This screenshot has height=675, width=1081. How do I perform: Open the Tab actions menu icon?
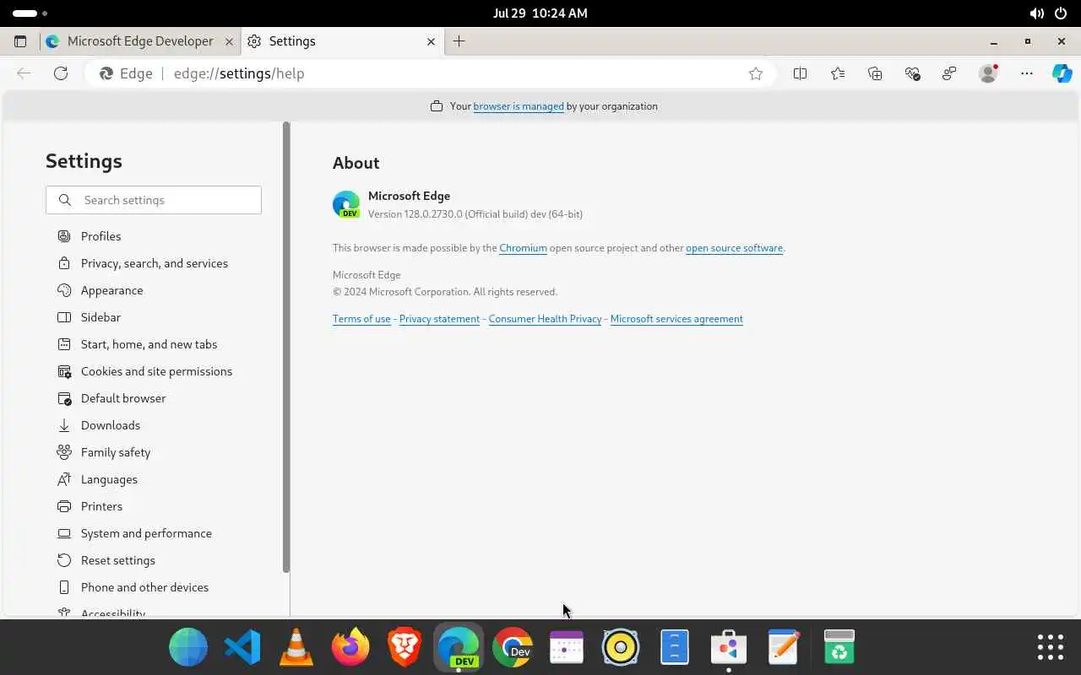coord(20,41)
